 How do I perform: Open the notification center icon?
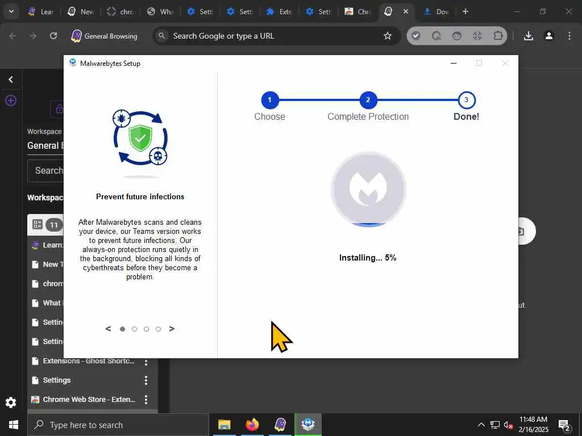[564, 425]
